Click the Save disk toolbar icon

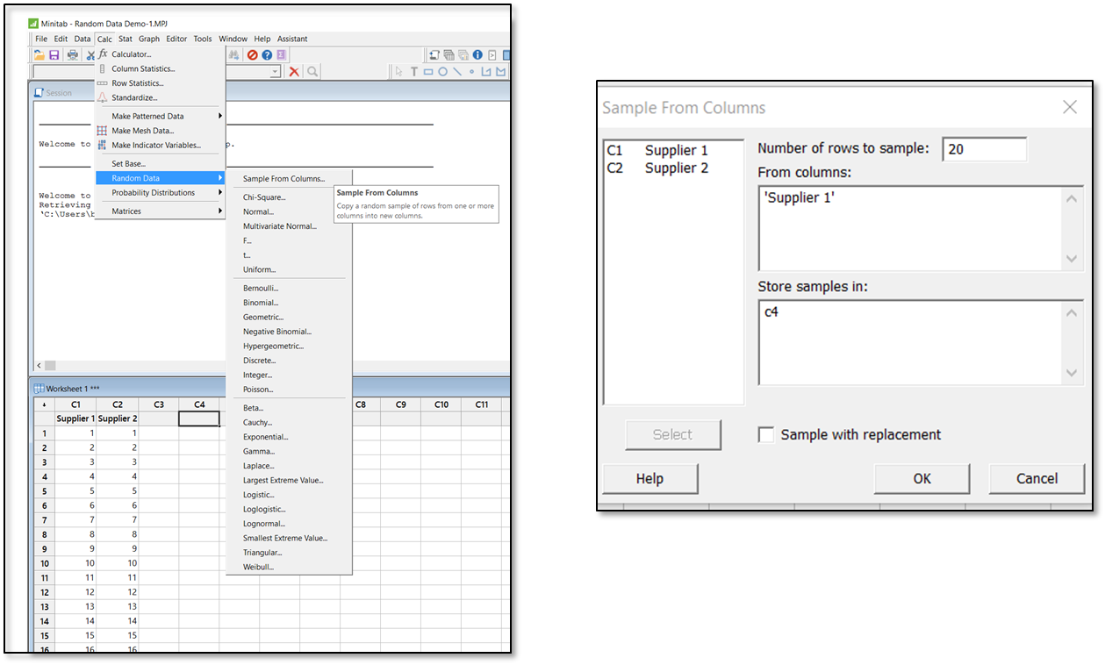tap(54, 55)
